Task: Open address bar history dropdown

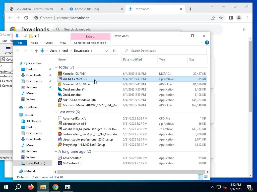Action: pos(106,51)
